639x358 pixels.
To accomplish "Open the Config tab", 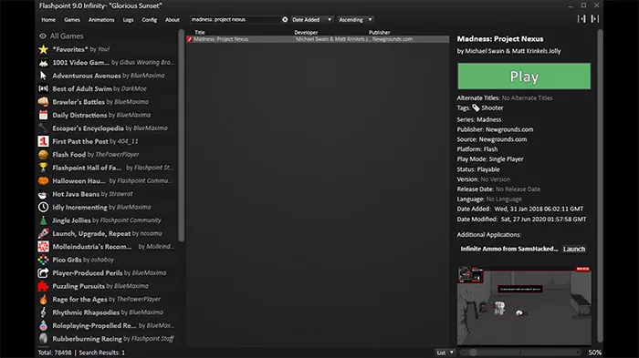I will tap(149, 19).
